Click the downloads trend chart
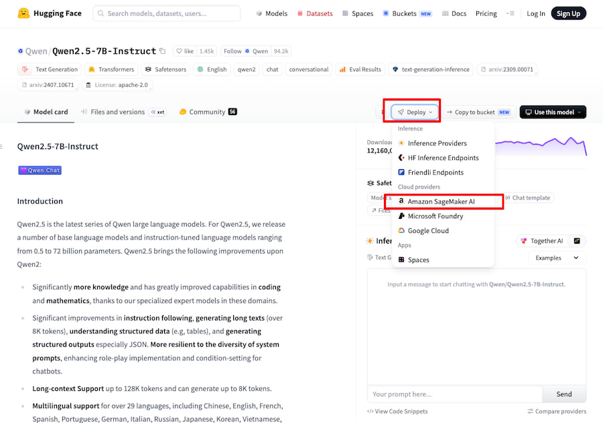 point(540,146)
